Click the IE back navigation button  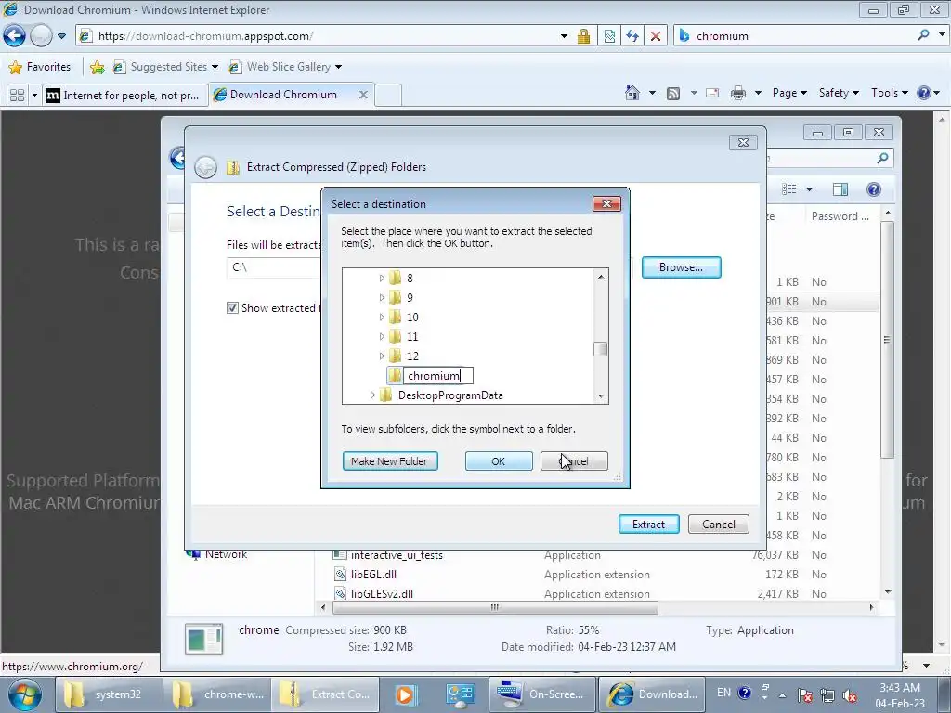15,36
